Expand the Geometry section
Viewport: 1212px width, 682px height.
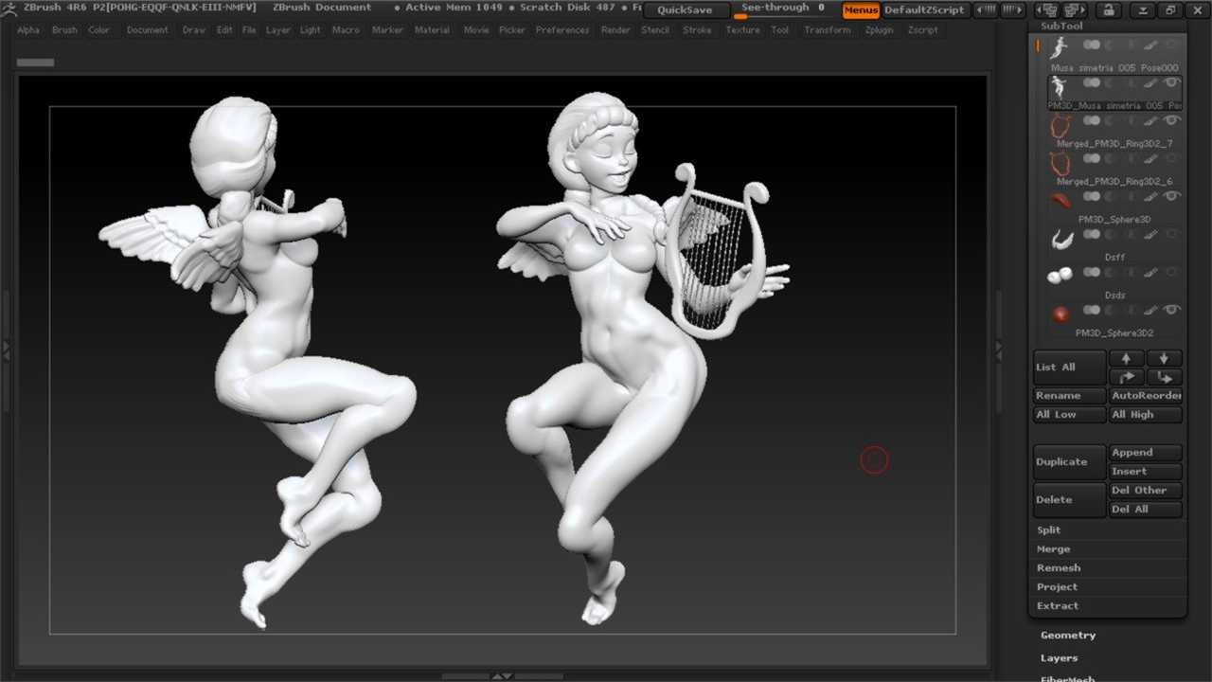tap(1067, 636)
